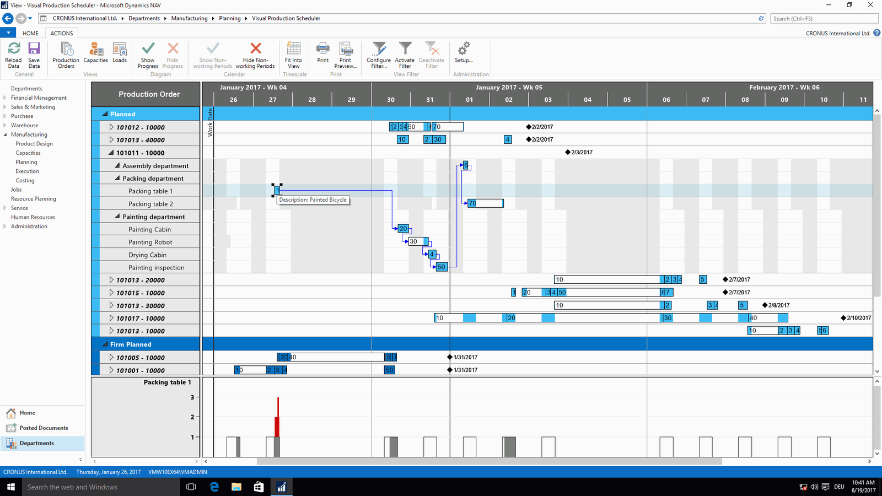Click the Reload Data icon

(x=13, y=49)
